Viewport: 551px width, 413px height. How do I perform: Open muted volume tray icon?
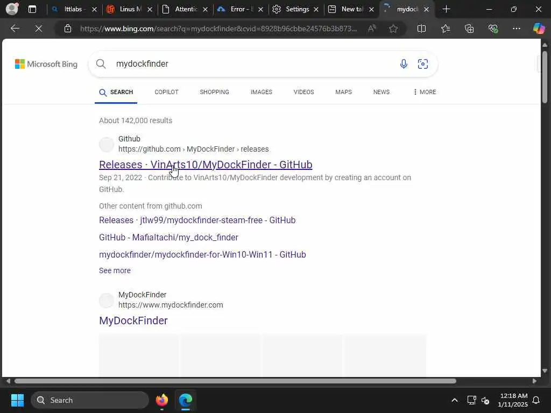[485, 400]
